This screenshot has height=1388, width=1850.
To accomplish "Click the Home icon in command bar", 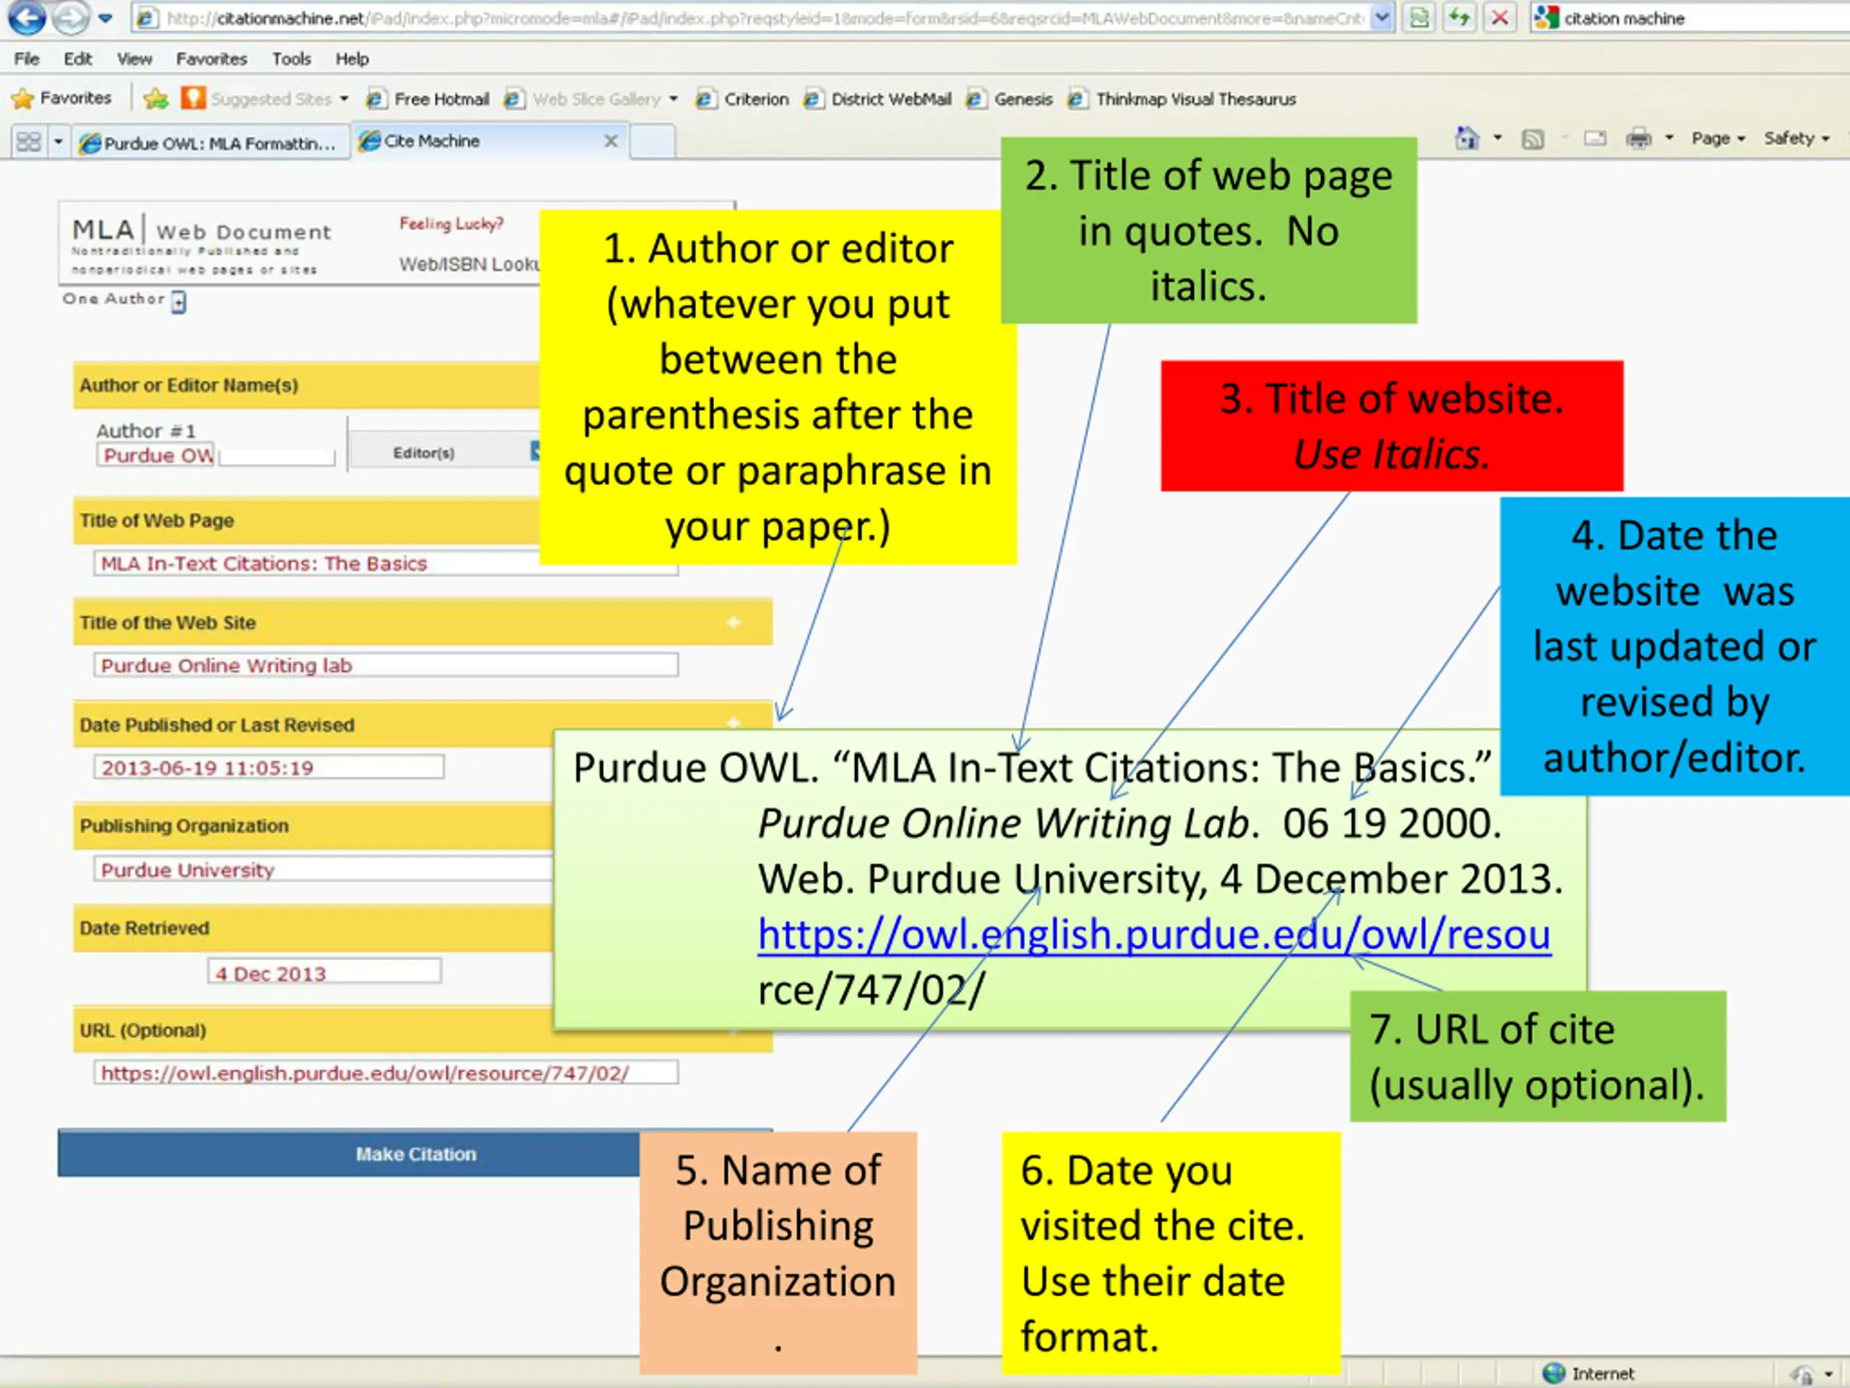I will 1468,138.
